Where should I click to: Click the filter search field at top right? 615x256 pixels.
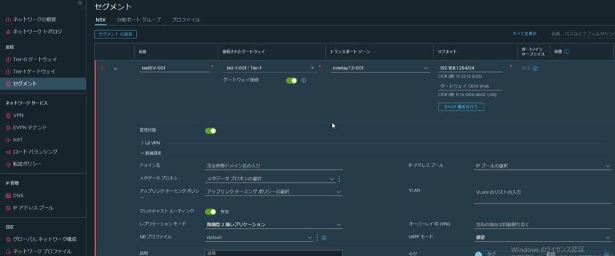pos(582,34)
